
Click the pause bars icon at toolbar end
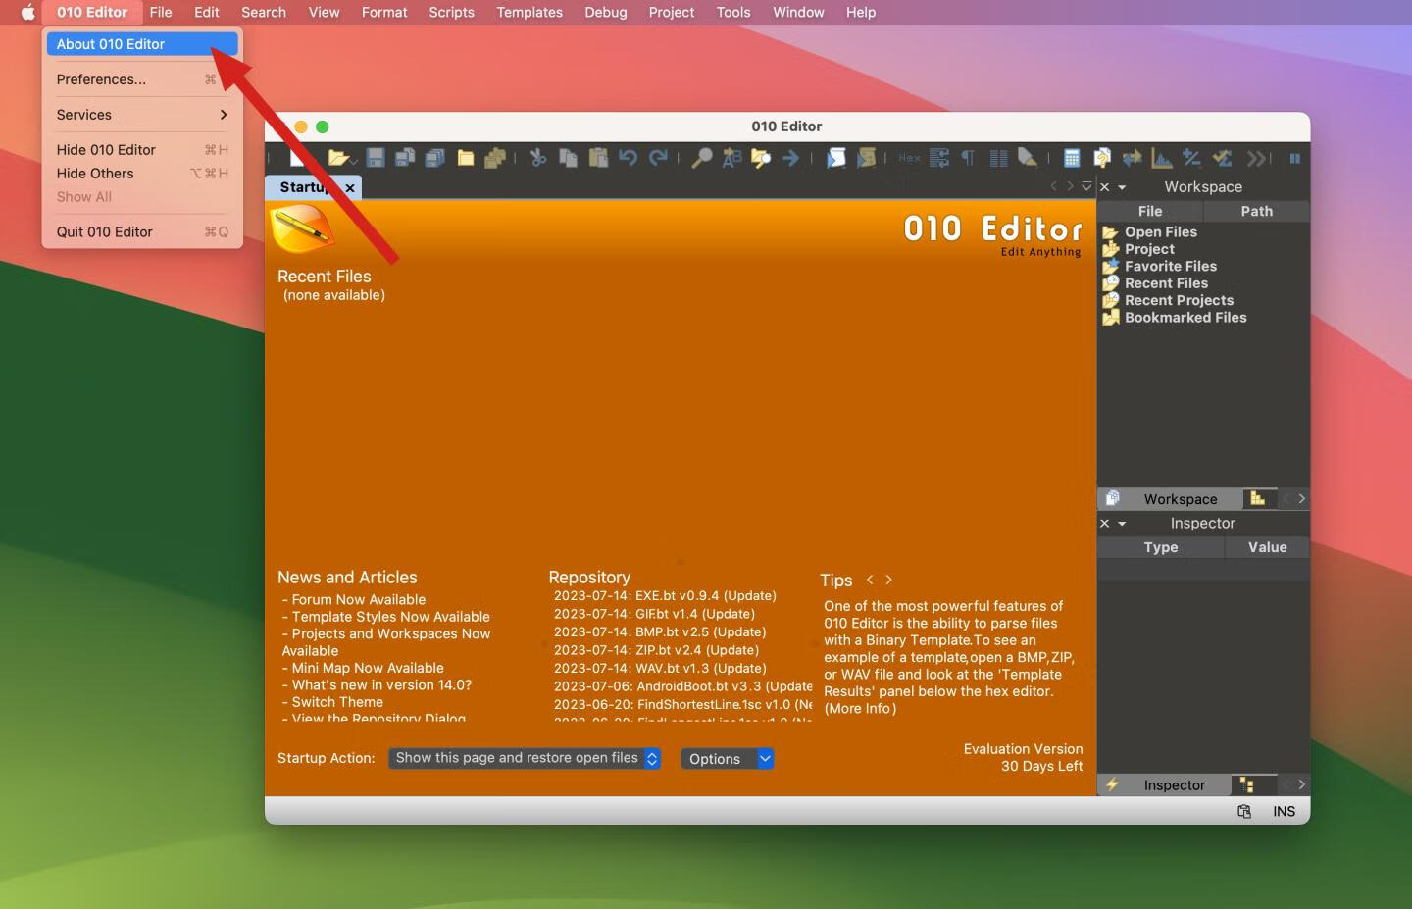point(1294,158)
